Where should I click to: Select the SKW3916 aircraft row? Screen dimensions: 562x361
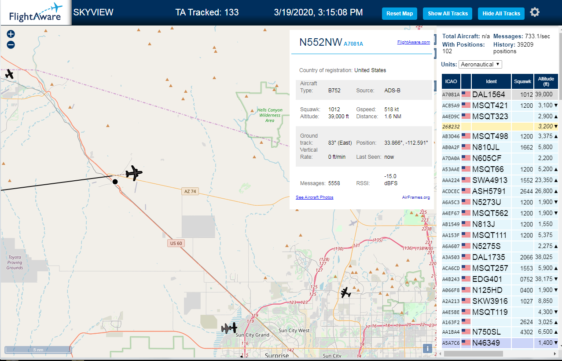click(500, 301)
